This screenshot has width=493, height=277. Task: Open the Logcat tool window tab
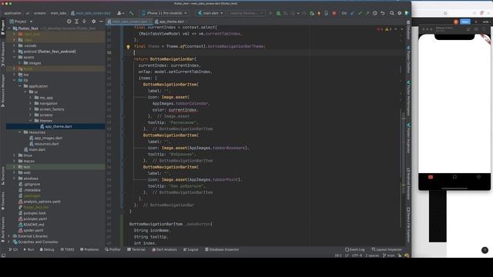191,249
